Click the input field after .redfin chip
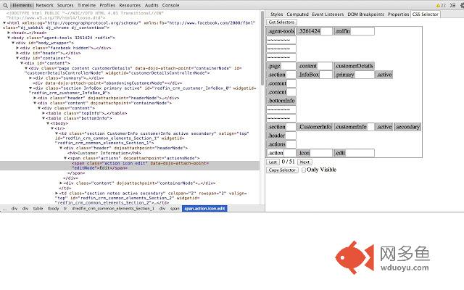464x290 pixels. 362,31
